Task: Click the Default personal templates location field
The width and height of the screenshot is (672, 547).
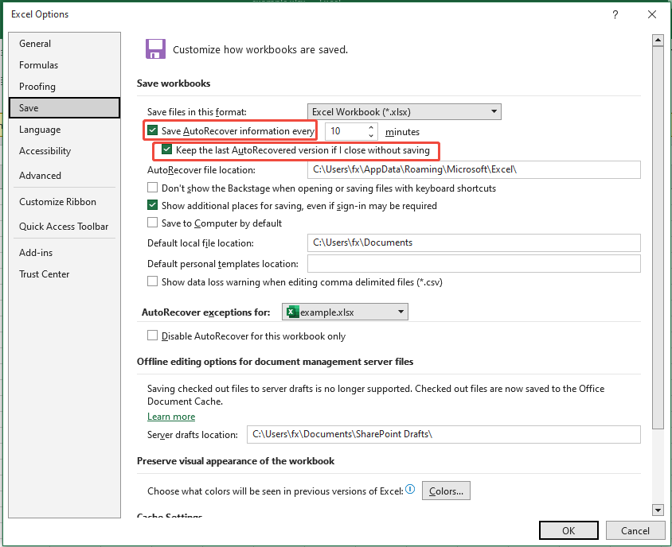Action: (x=474, y=263)
